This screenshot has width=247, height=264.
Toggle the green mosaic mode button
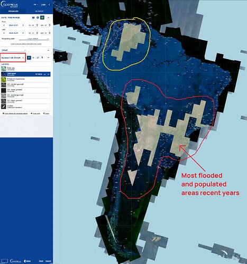[42, 17]
